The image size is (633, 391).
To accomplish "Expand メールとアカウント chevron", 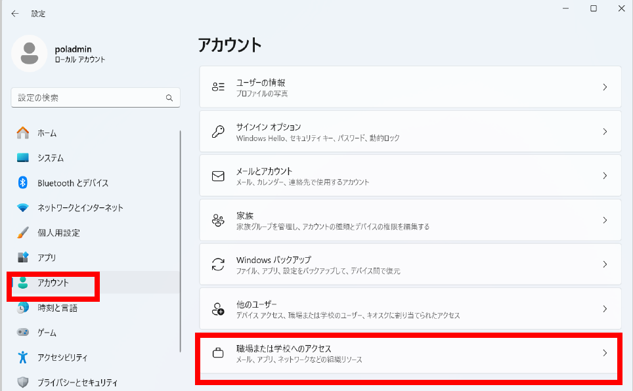I will (605, 176).
